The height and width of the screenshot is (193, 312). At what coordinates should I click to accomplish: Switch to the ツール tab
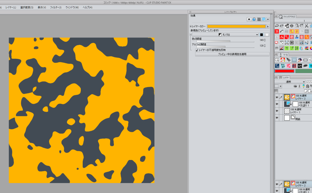pos(284,55)
